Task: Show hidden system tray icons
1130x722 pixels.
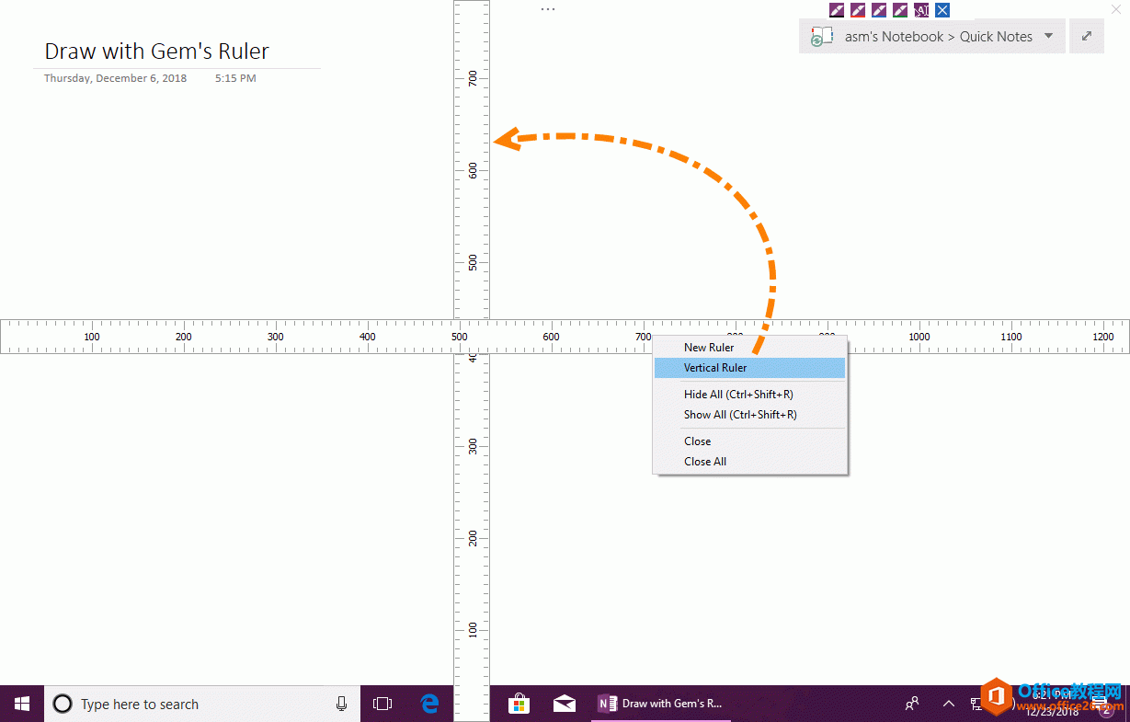Action: pos(949,704)
